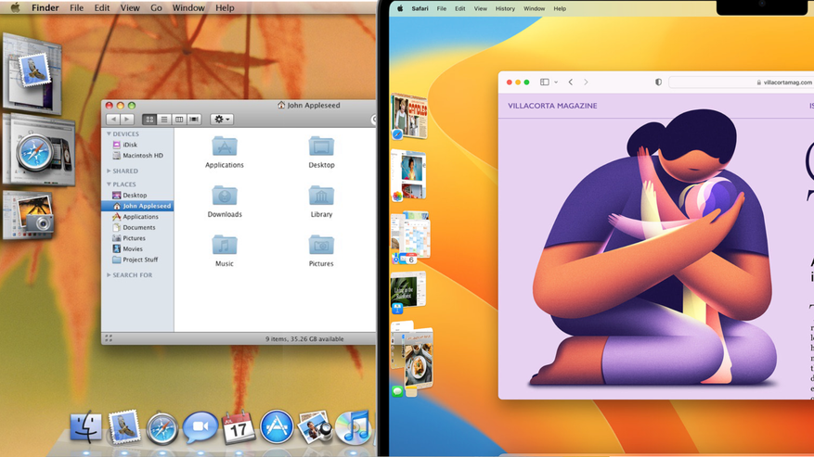This screenshot has height=457, width=814.
Task: Open the Finder Window menu
Action: coord(188,7)
